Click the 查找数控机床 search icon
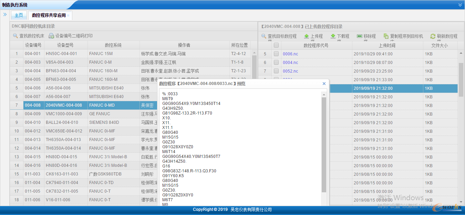 pyautogui.click(x=15, y=36)
